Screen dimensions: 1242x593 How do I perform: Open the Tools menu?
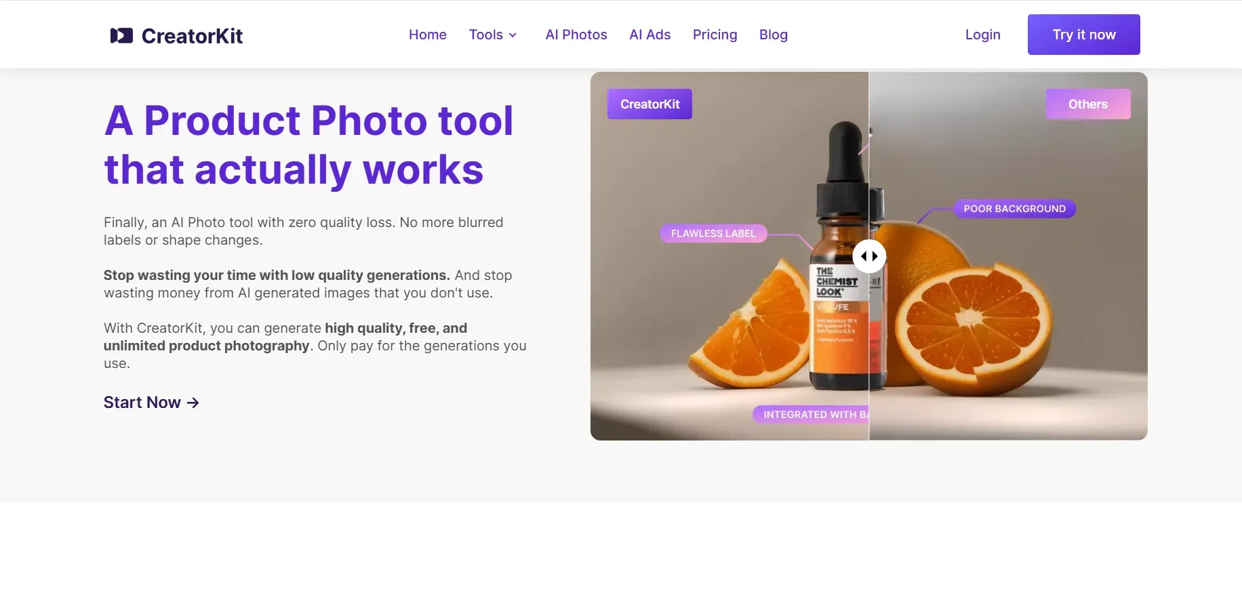coord(486,35)
